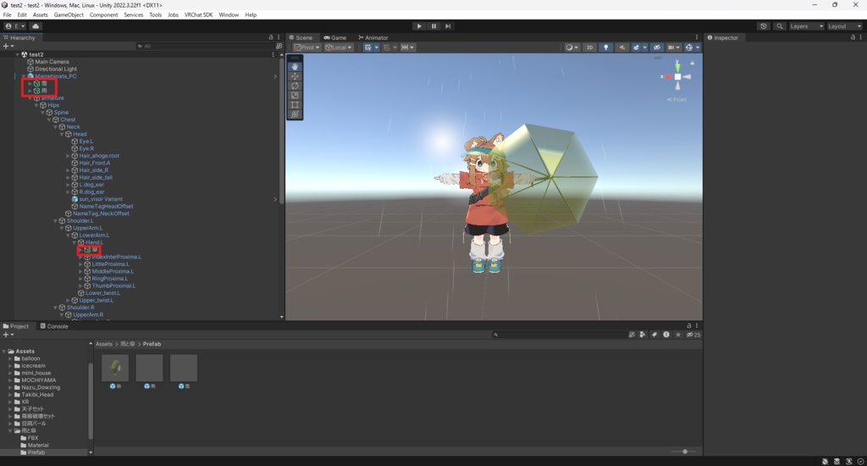Open the MOCHIYAMA folder

click(38, 380)
